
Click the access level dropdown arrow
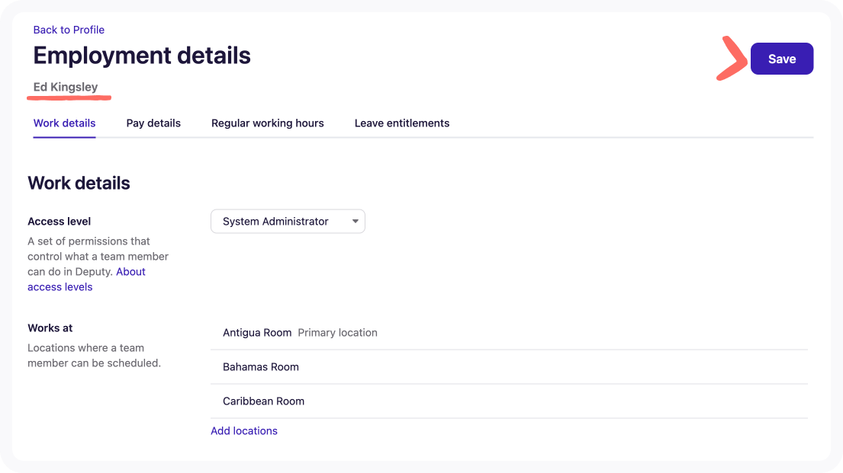(x=355, y=222)
